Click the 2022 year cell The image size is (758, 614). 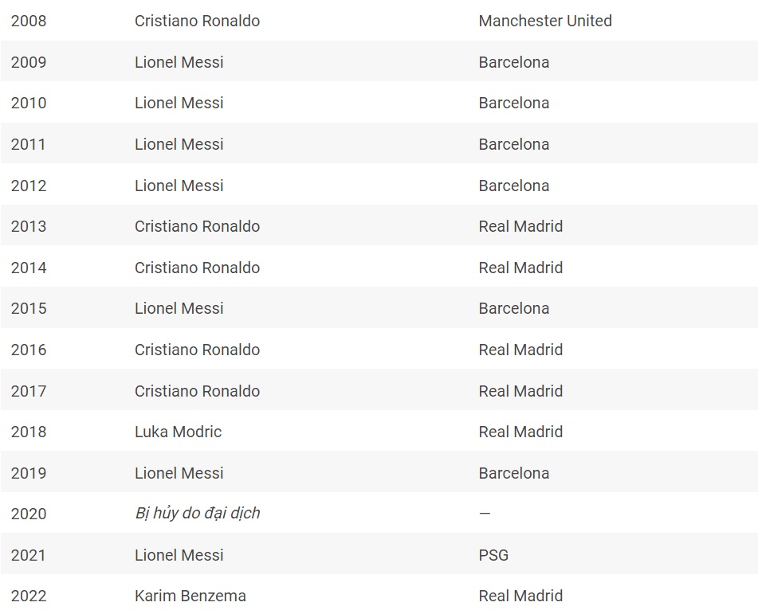29,596
